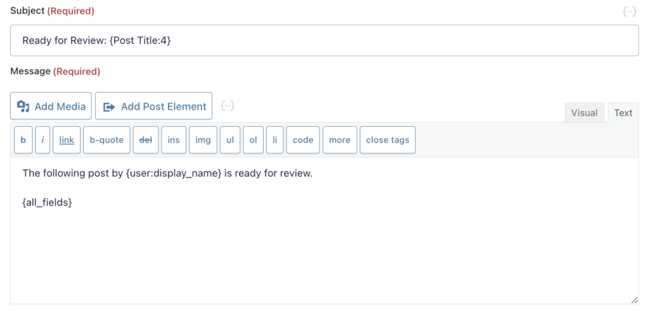Insert a blockquote with b-quote

click(x=106, y=140)
